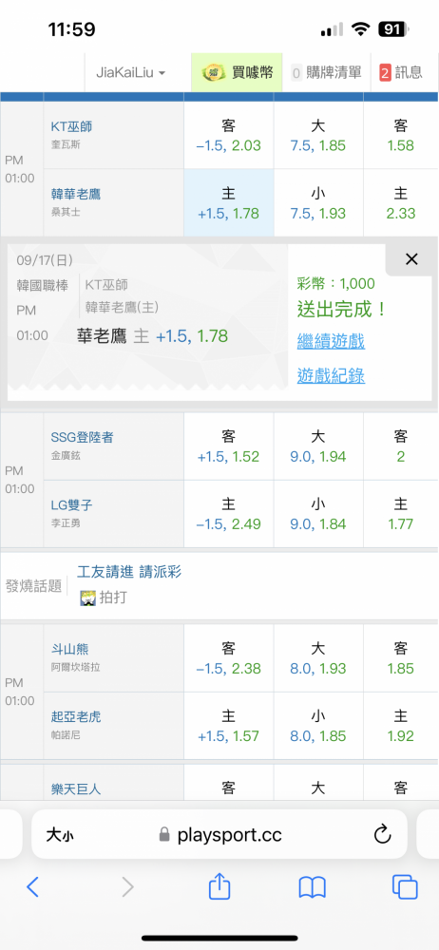Open 訊息 messages tab
Viewport: 439px width, 950px height.
401,73
